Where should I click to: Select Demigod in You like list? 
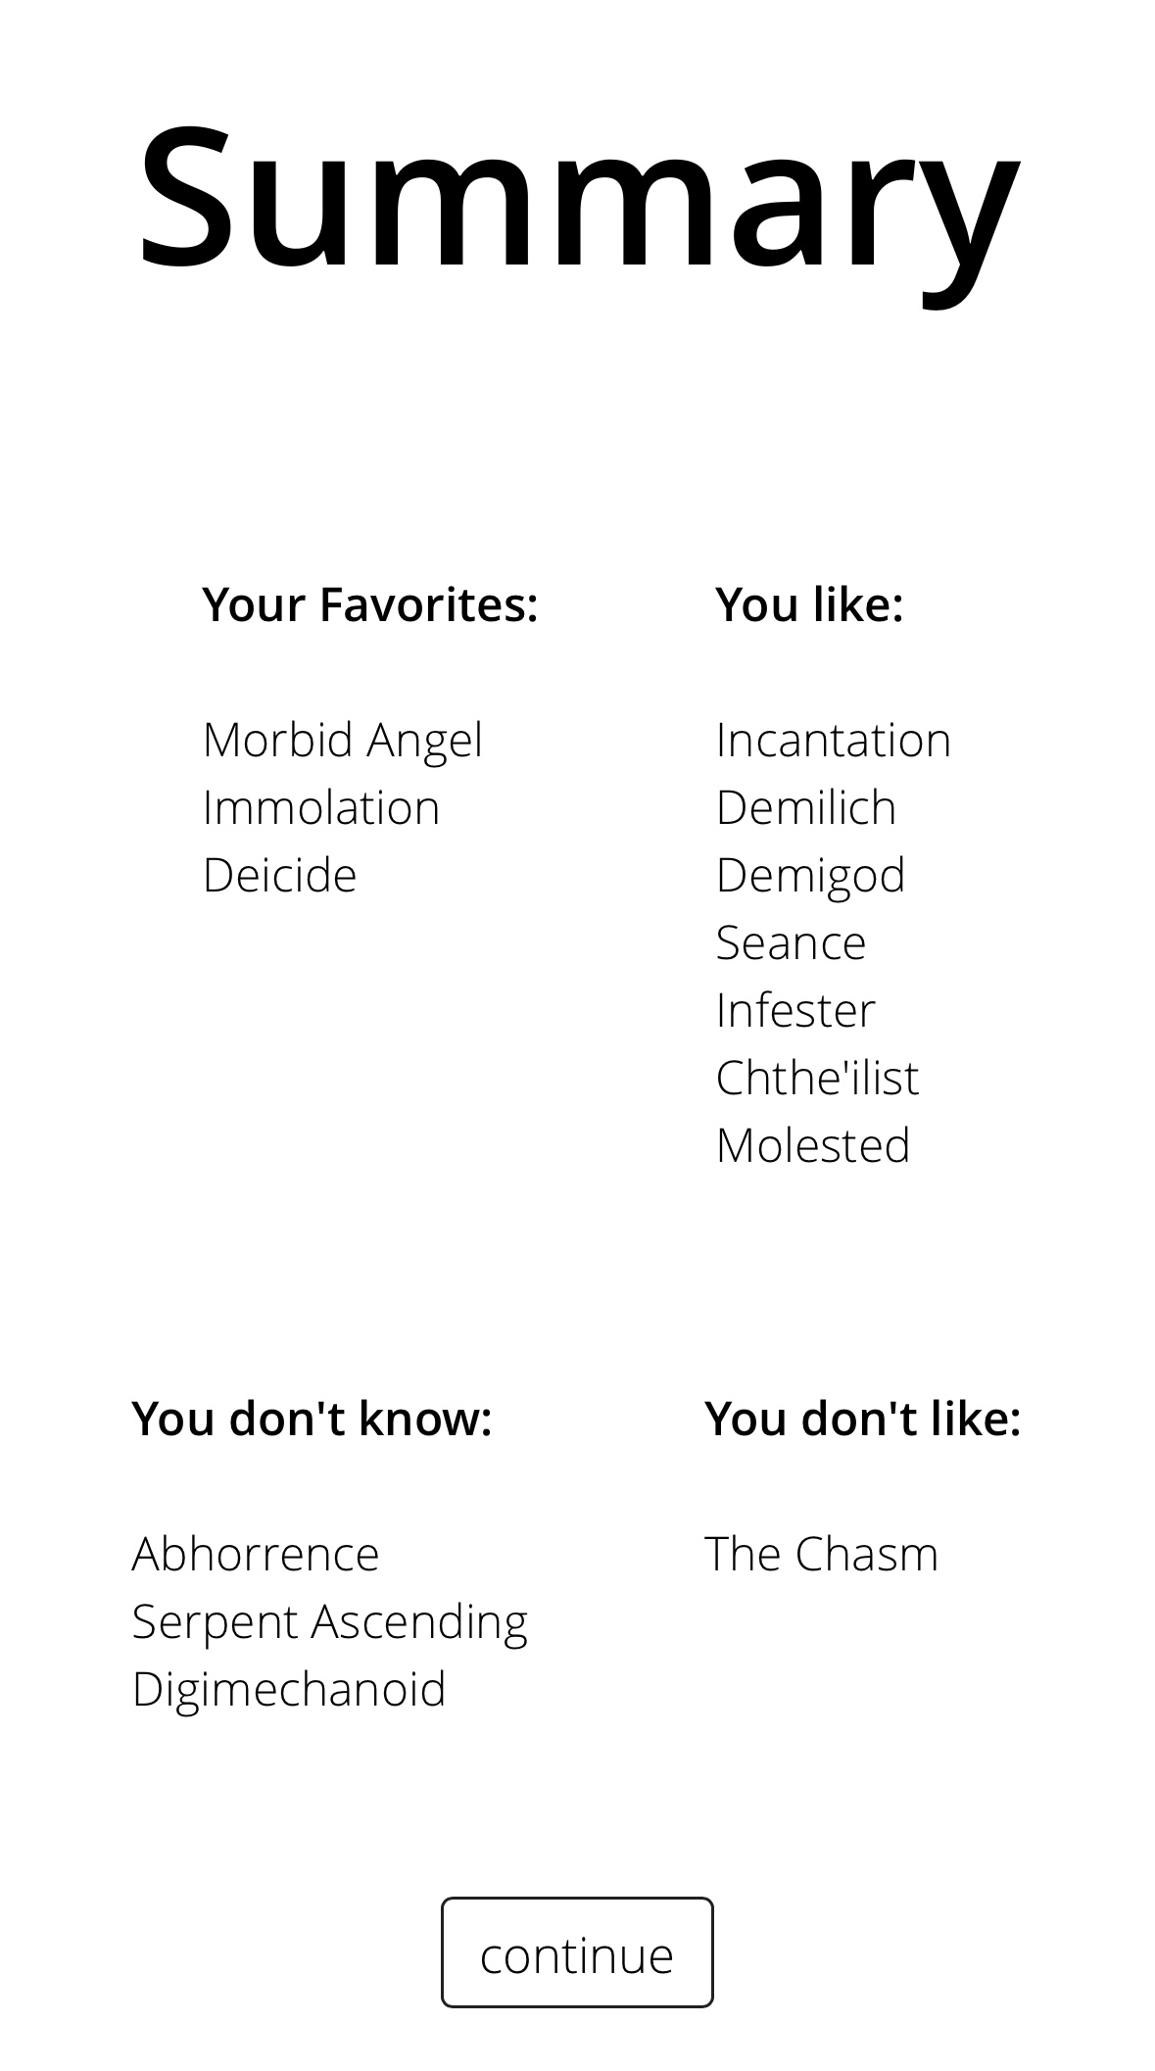click(x=810, y=877)
